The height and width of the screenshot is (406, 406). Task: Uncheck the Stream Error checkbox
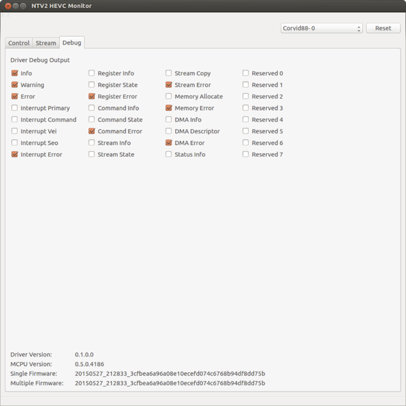pyautogui.click(x=168, y=85)
